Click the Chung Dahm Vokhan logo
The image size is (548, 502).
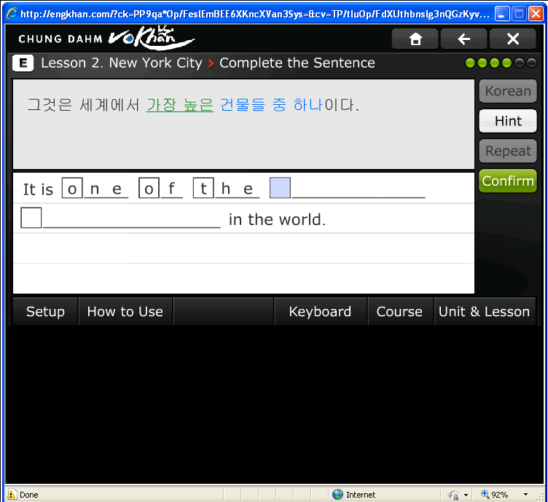pyautogui.click(x=106, y=38)
